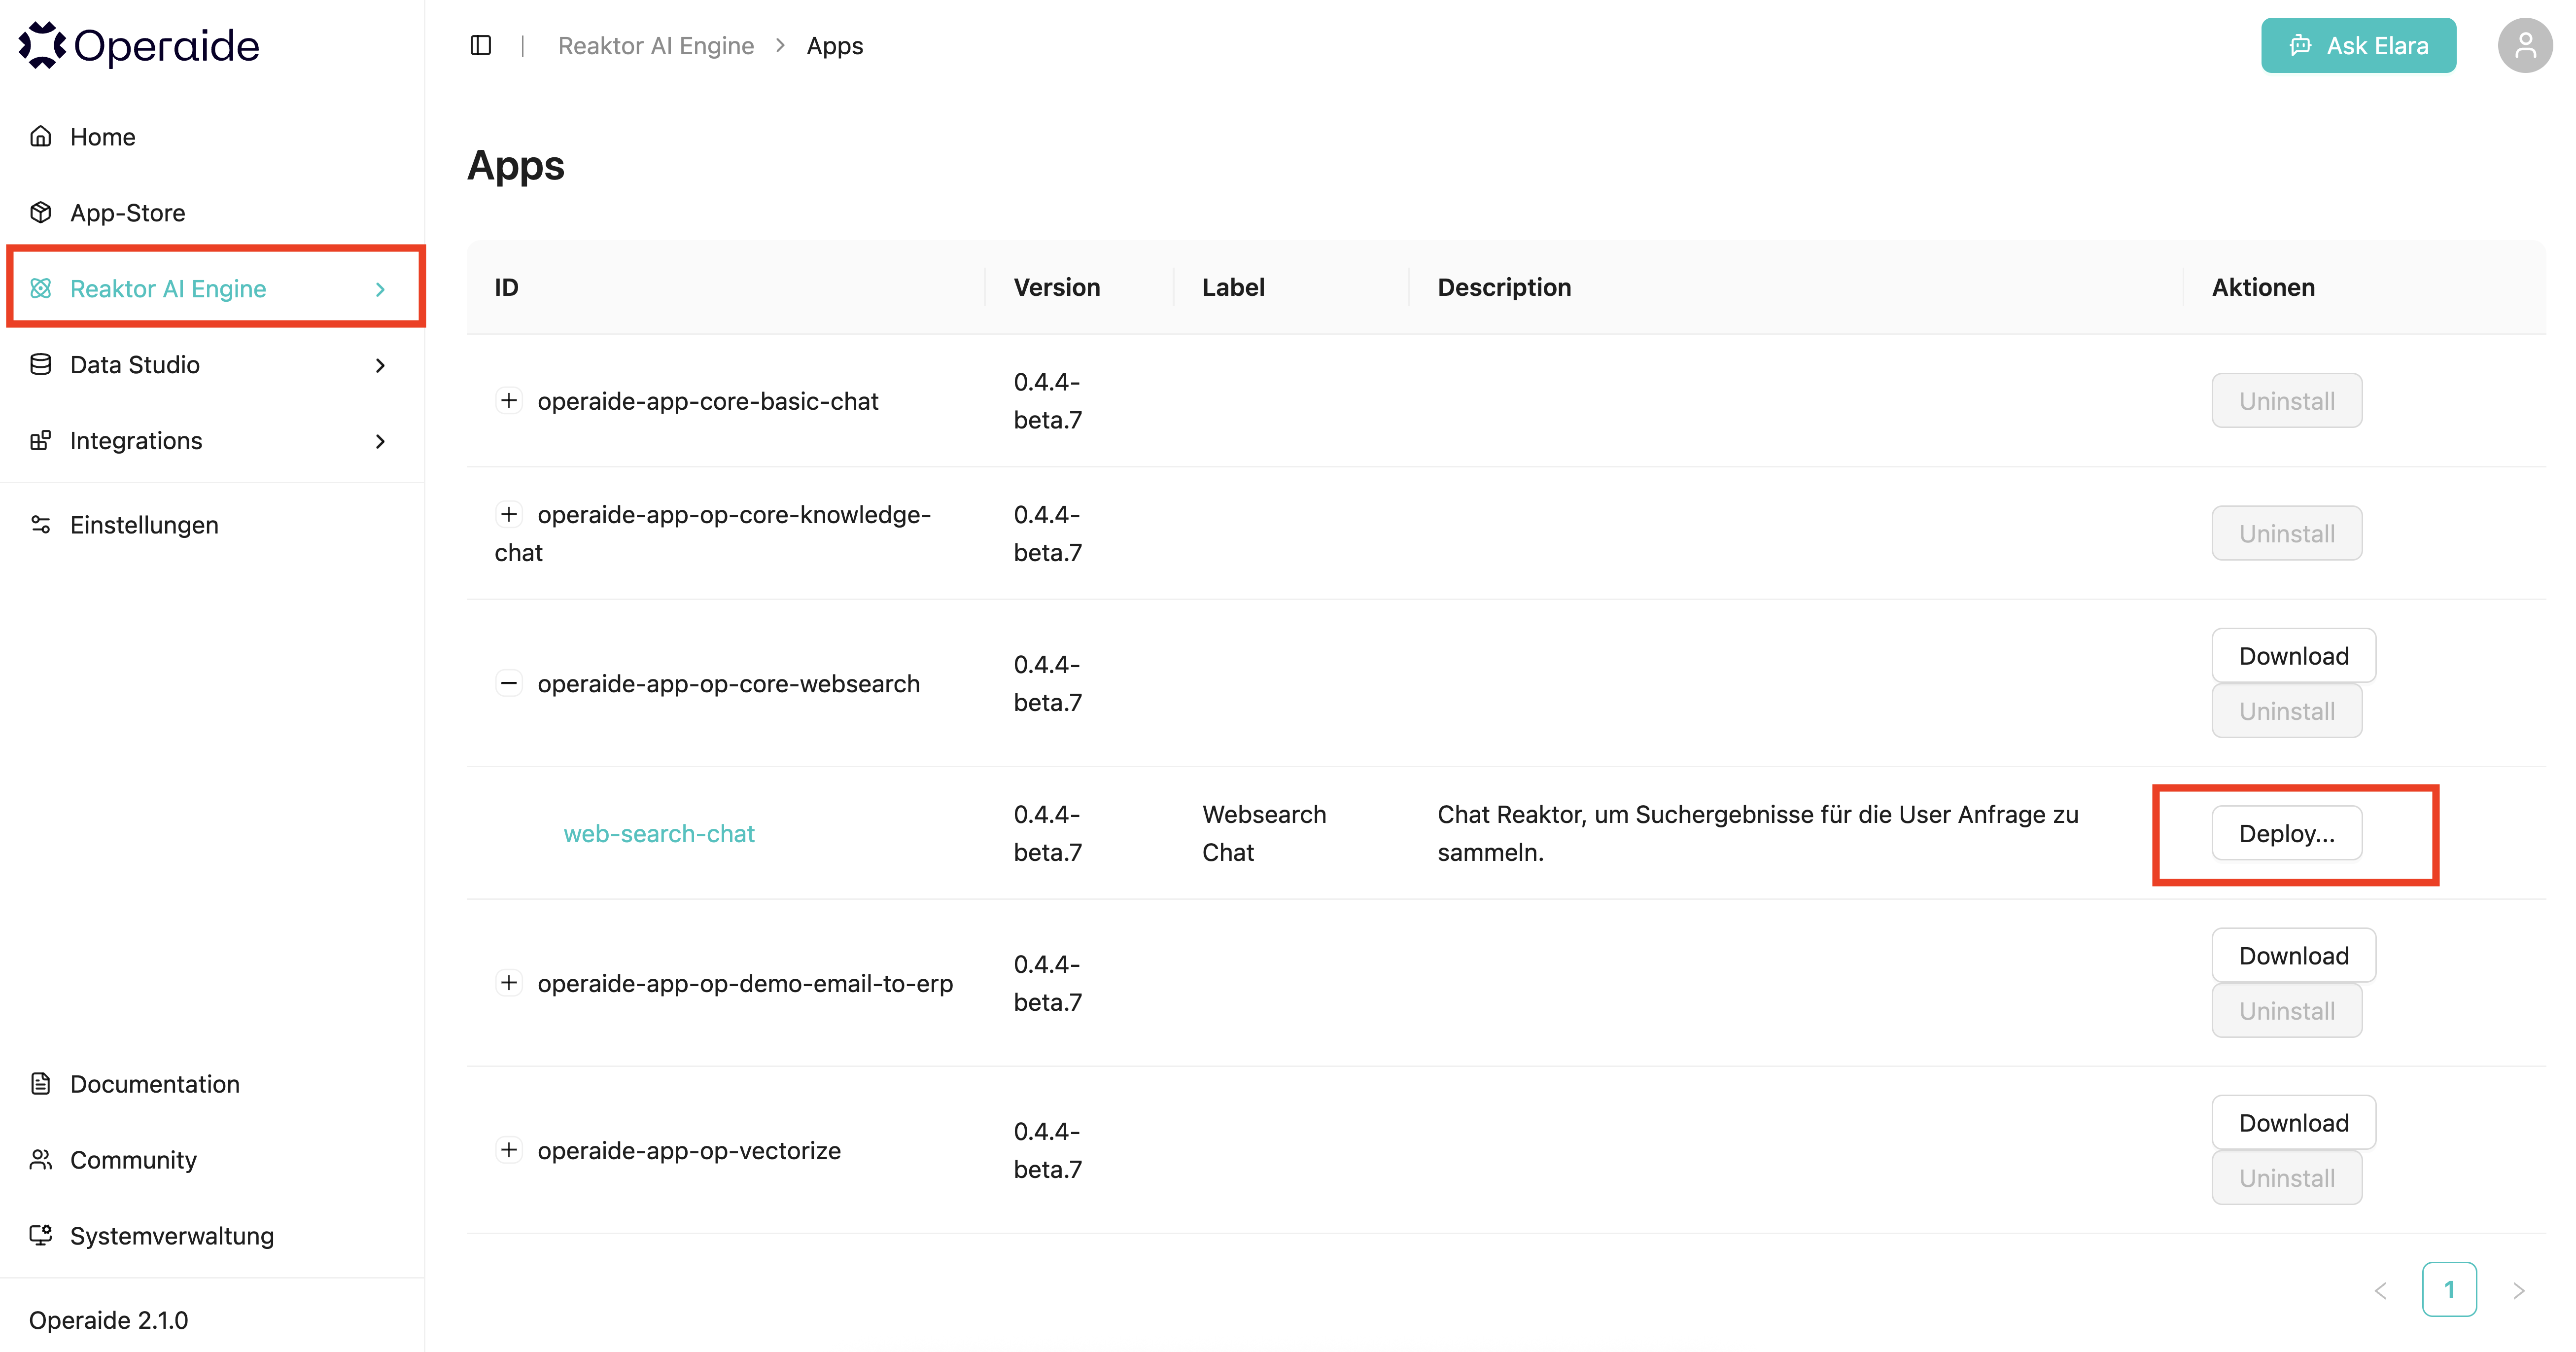Click the Chat Reaktor description text
This screenshot has width=2576, height=1352.
point(1758,833)
